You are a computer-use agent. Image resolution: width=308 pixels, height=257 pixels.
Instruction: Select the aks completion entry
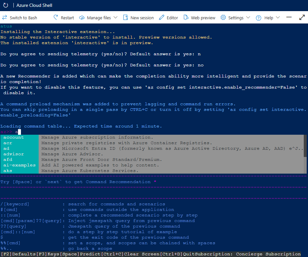point(8,170)
